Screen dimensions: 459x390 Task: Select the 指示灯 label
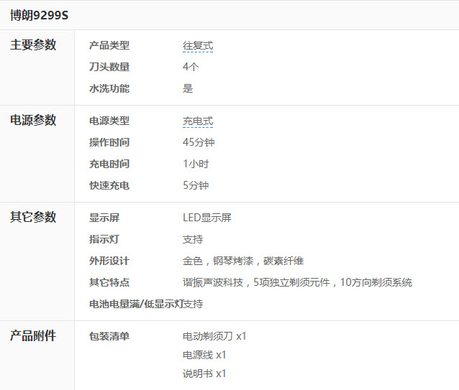pos(104,240)
